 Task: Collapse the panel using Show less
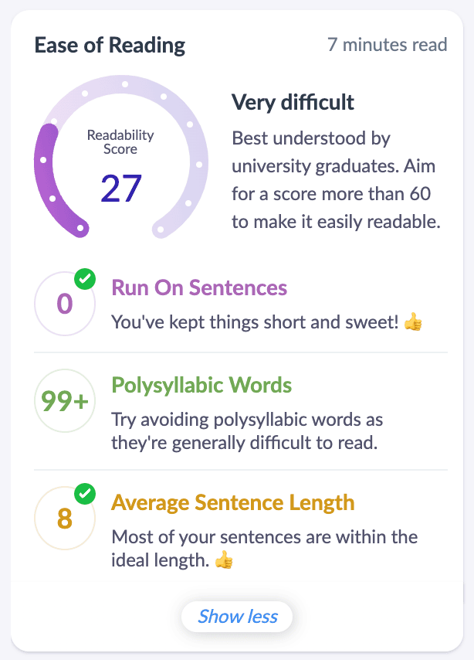[236, 616]
